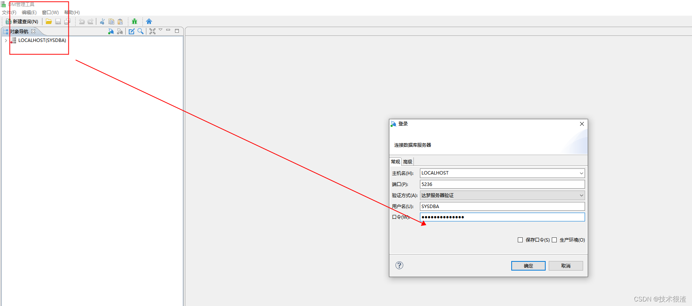Open the 主机名 LOCALHOST combo box
The height and width of the screenshot is (306, 692).
(x=502, y=173)
